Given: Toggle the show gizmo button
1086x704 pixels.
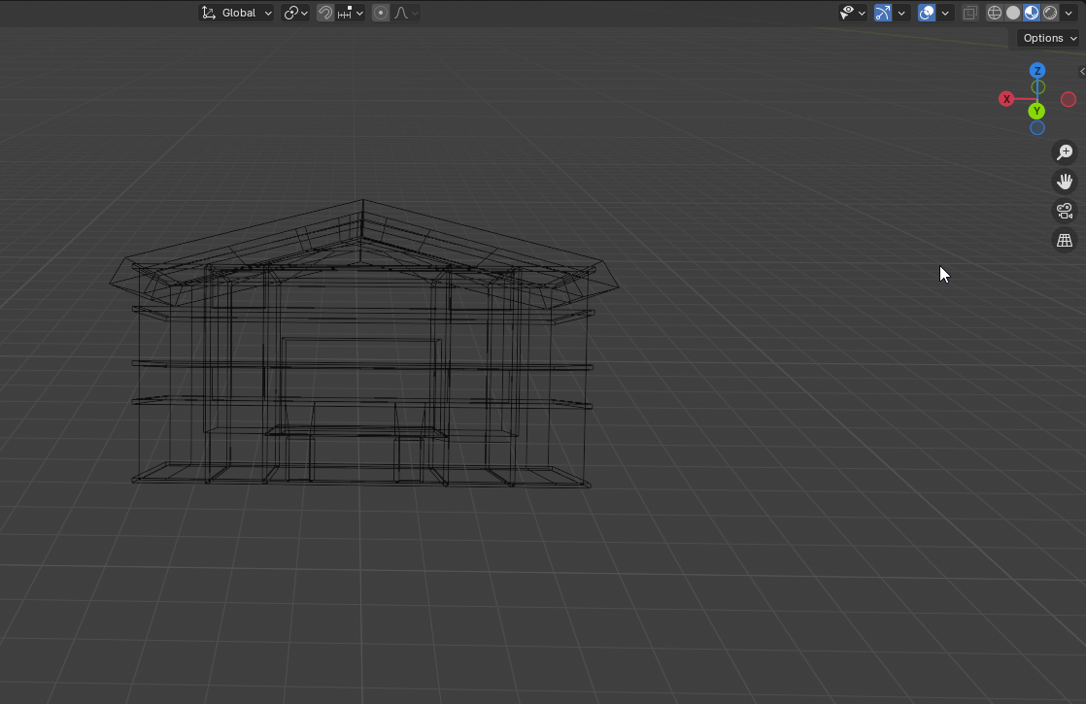Looking at the screenshot, I should 882,13.
